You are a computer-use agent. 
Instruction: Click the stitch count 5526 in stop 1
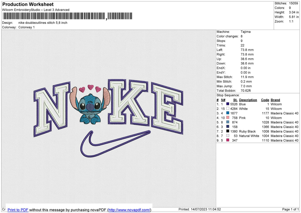tap(234, 104)
